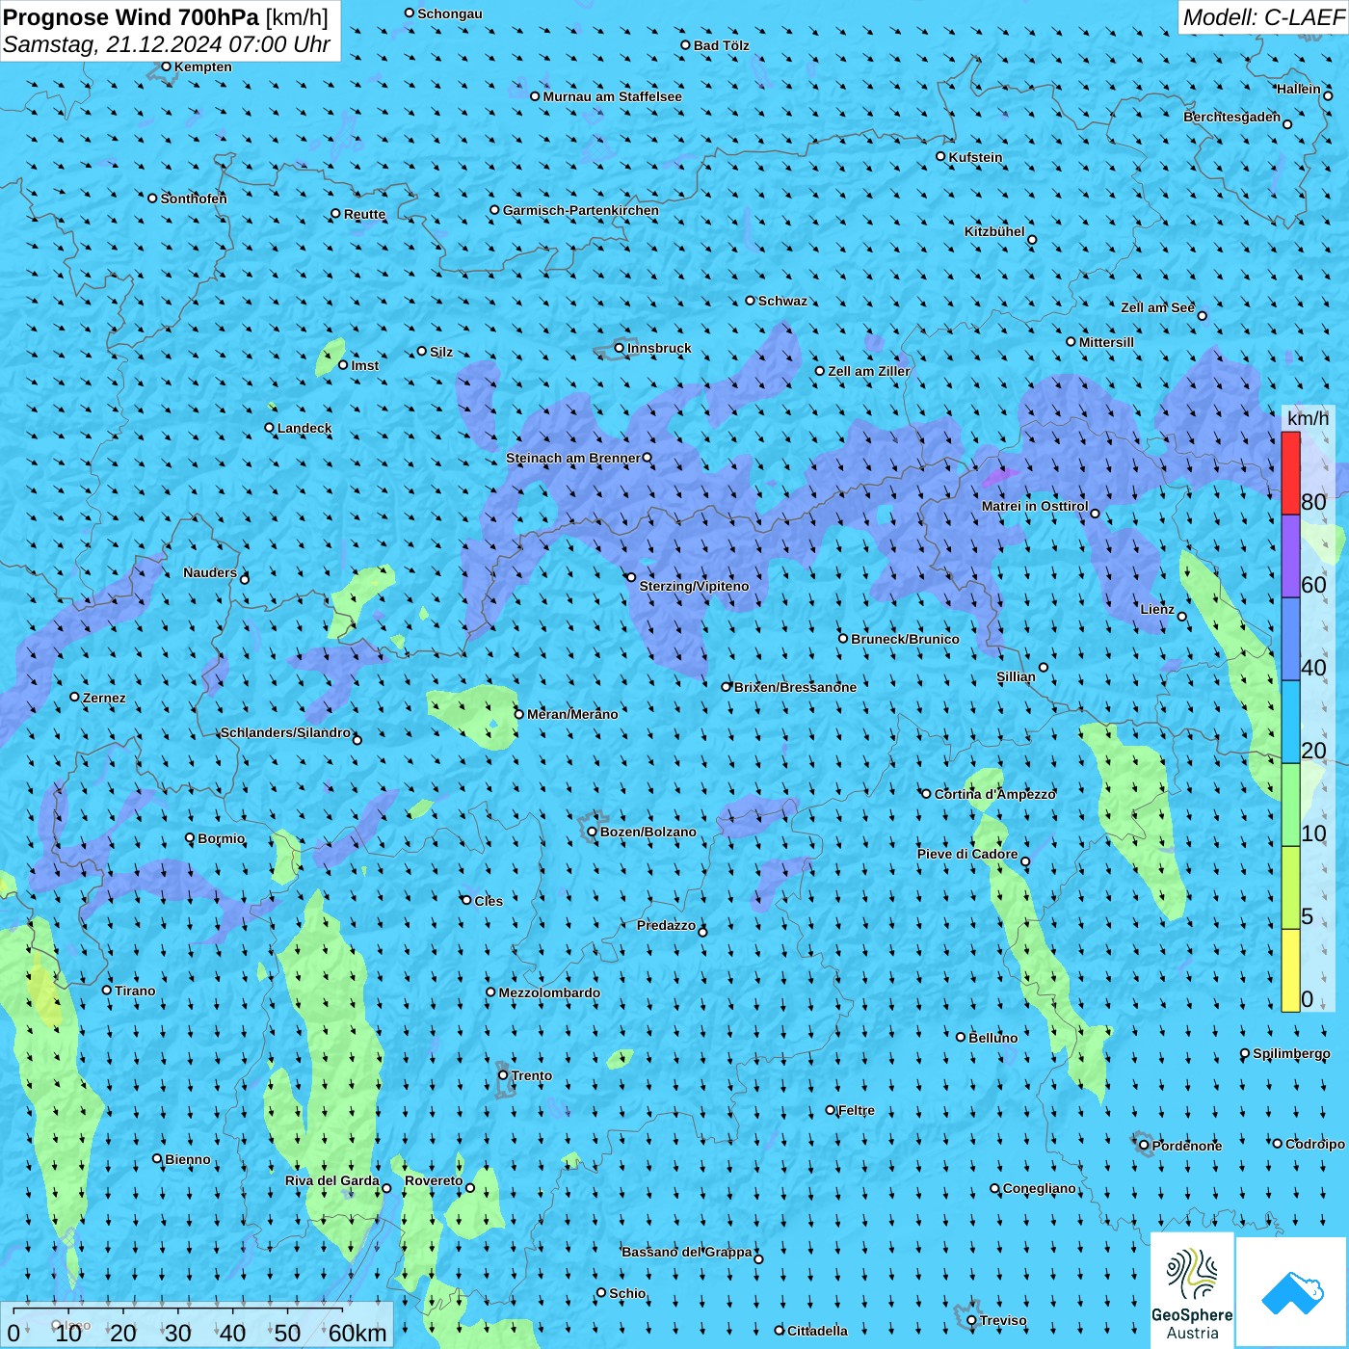Click the 'Schongau' town label

coord(450,13)
